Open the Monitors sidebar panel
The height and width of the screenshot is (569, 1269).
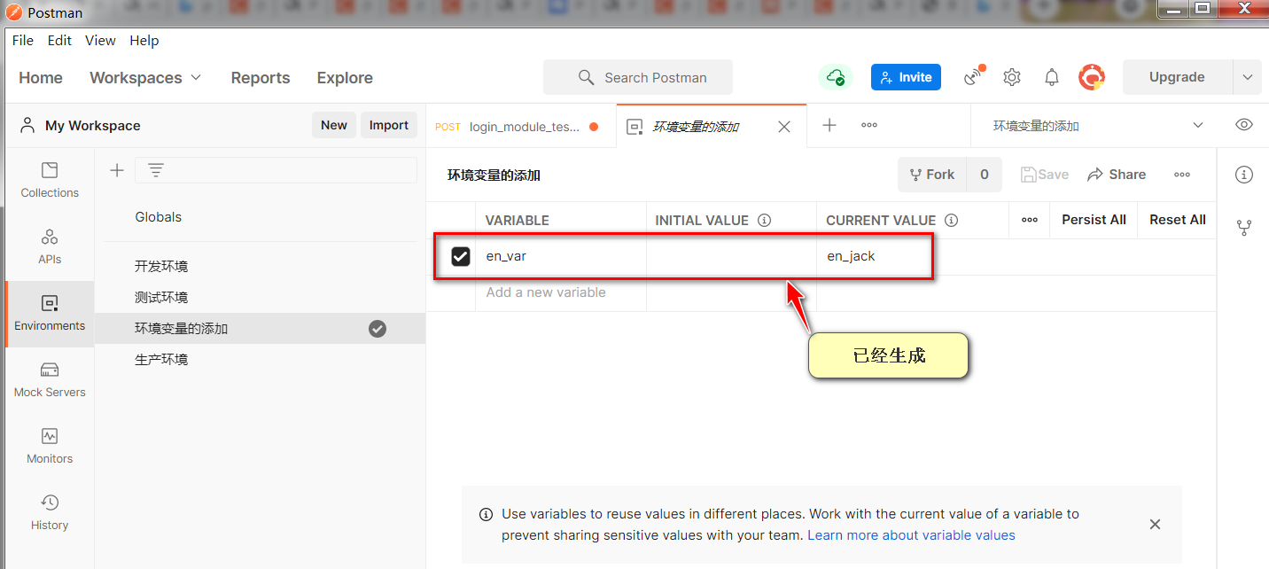coord(50,447)
